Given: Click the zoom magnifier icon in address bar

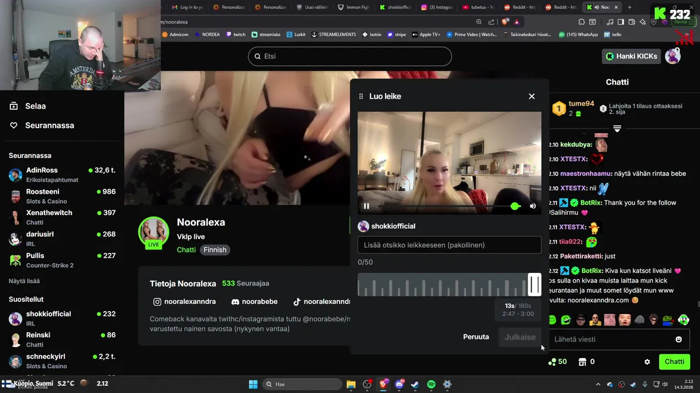Looking at the screenshot, I should [x=479, y=22].
